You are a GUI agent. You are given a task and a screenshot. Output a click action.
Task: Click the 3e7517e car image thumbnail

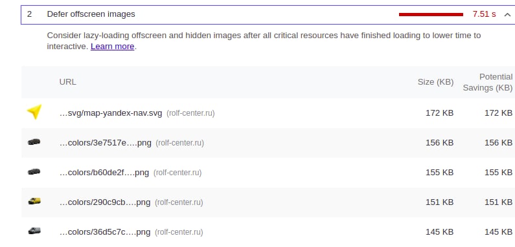(x=34, y=142)
